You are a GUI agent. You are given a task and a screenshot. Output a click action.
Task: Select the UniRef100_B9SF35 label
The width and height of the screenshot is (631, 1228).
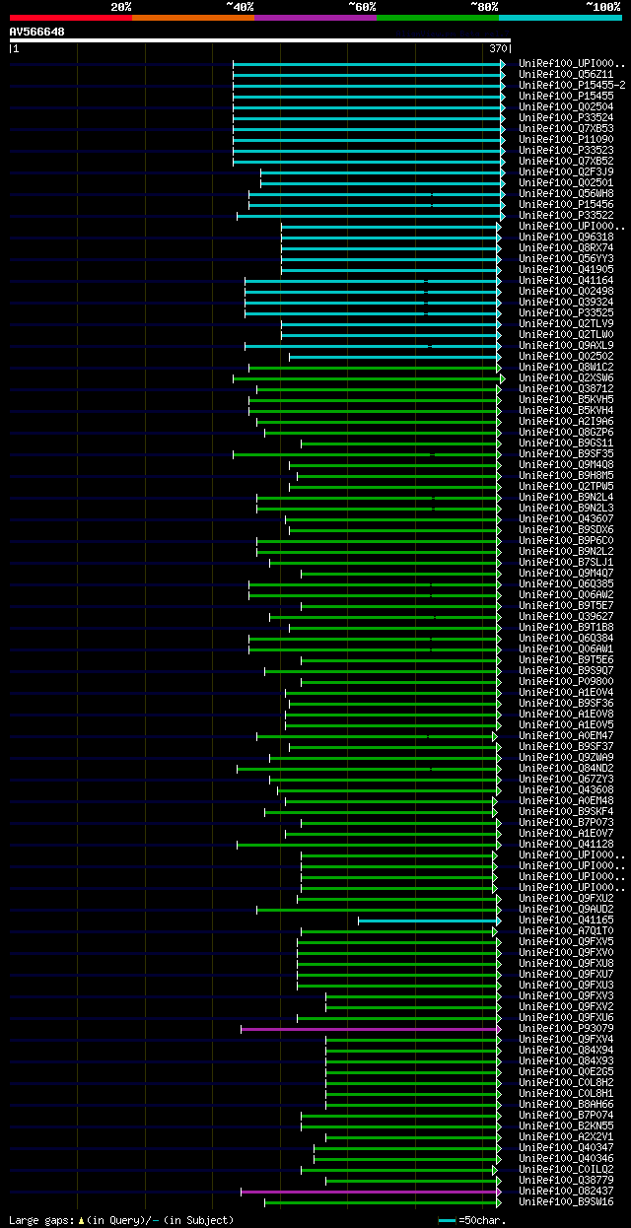(566, 453)
